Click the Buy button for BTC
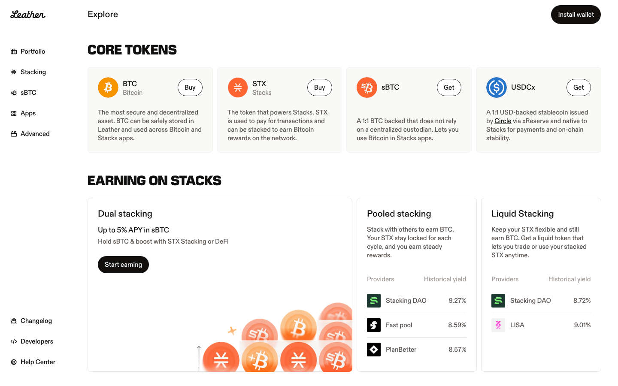 point(190,87)
